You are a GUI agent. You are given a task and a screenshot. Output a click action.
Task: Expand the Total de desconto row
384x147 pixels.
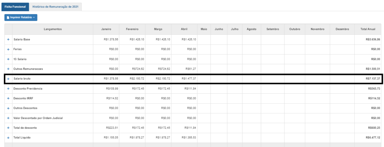(x=8, y=128)
